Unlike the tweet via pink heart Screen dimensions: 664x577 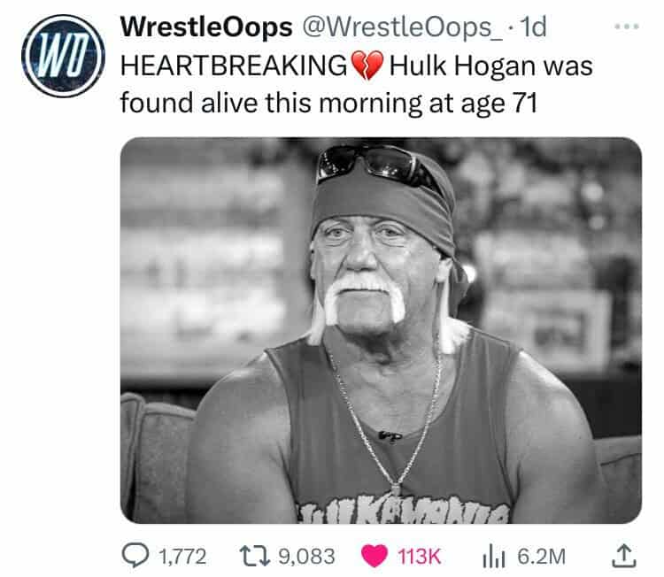coord(374,556)
